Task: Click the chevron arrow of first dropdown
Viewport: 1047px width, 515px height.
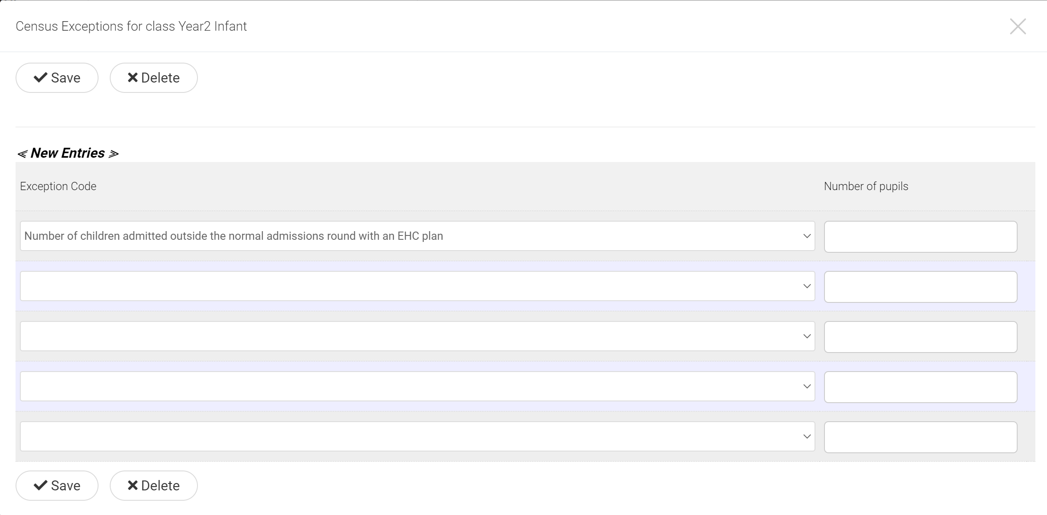Action: pyautogui.click(x=807, y=236)
